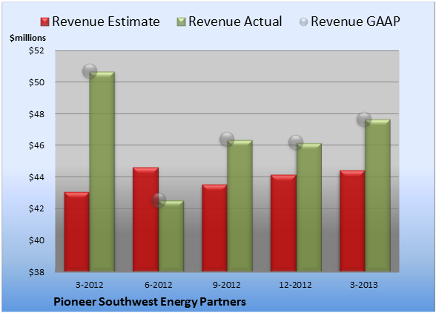The image size is (436, 313).
Task: Click the GAAP marker for 12-2012
Action: pyautogui.click(x=296, y=142)
